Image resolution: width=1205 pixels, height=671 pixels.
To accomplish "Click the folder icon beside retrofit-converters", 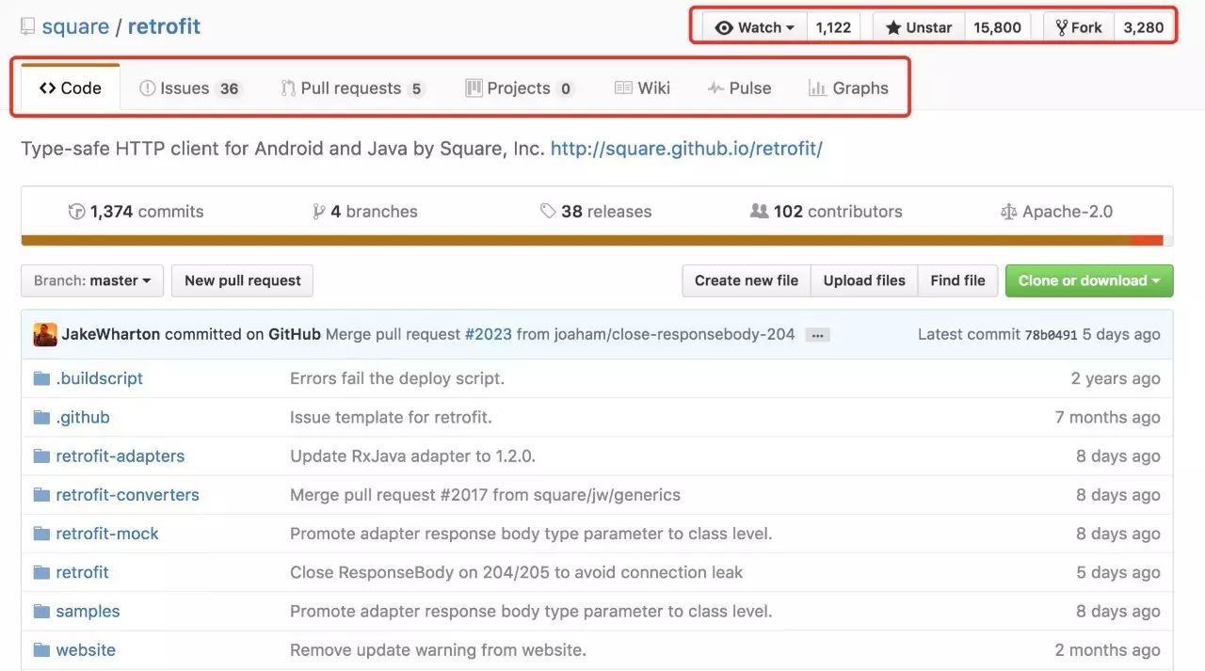I will 41,495.
